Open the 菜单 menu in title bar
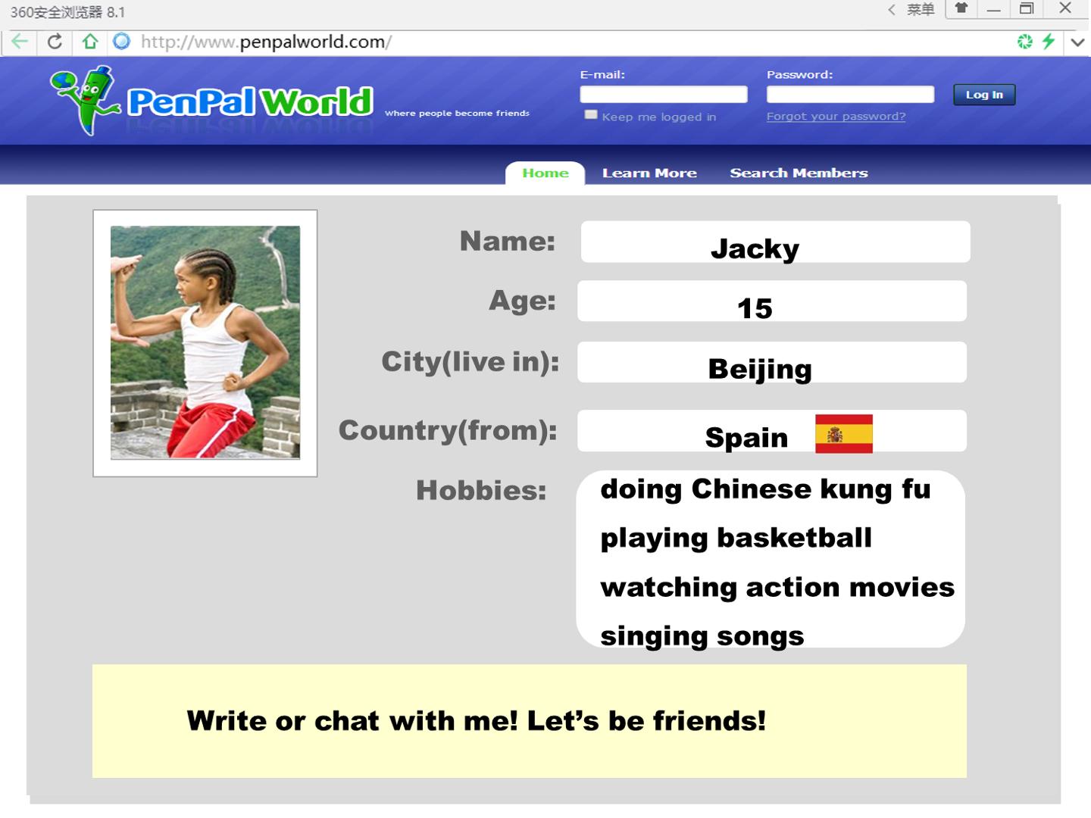This screenshot has width=1091, height=818. click(920, 10)
